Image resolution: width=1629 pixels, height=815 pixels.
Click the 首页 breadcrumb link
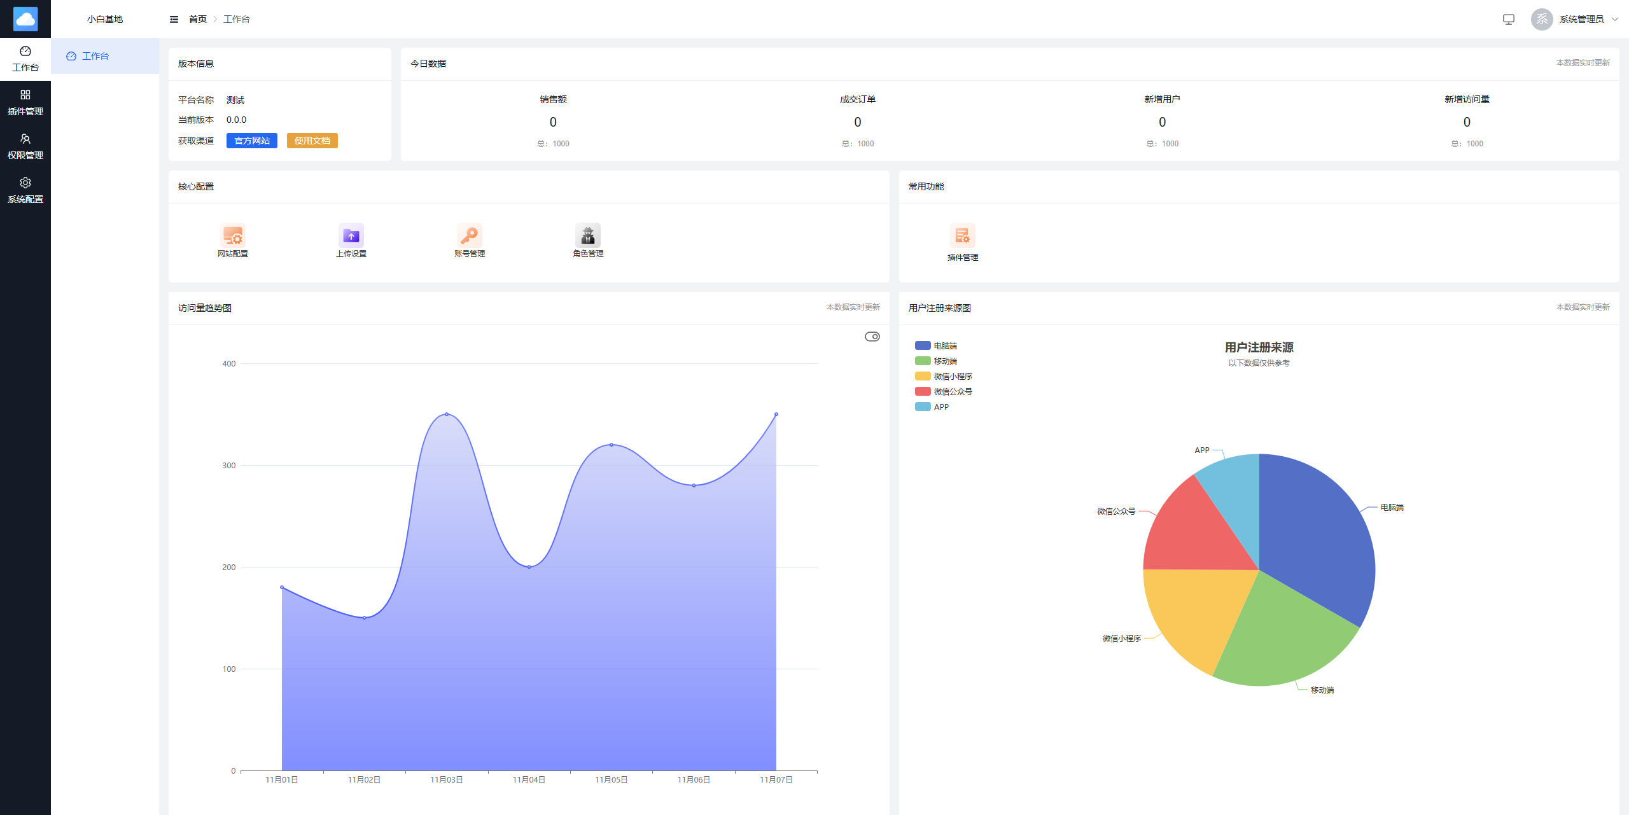tap(197, 19)
